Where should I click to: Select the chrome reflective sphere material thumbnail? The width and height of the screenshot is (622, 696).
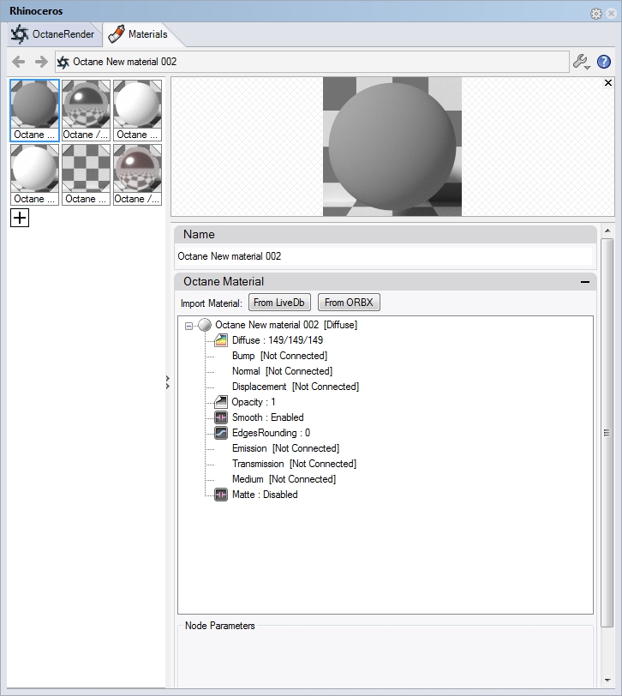click(86, 111)
